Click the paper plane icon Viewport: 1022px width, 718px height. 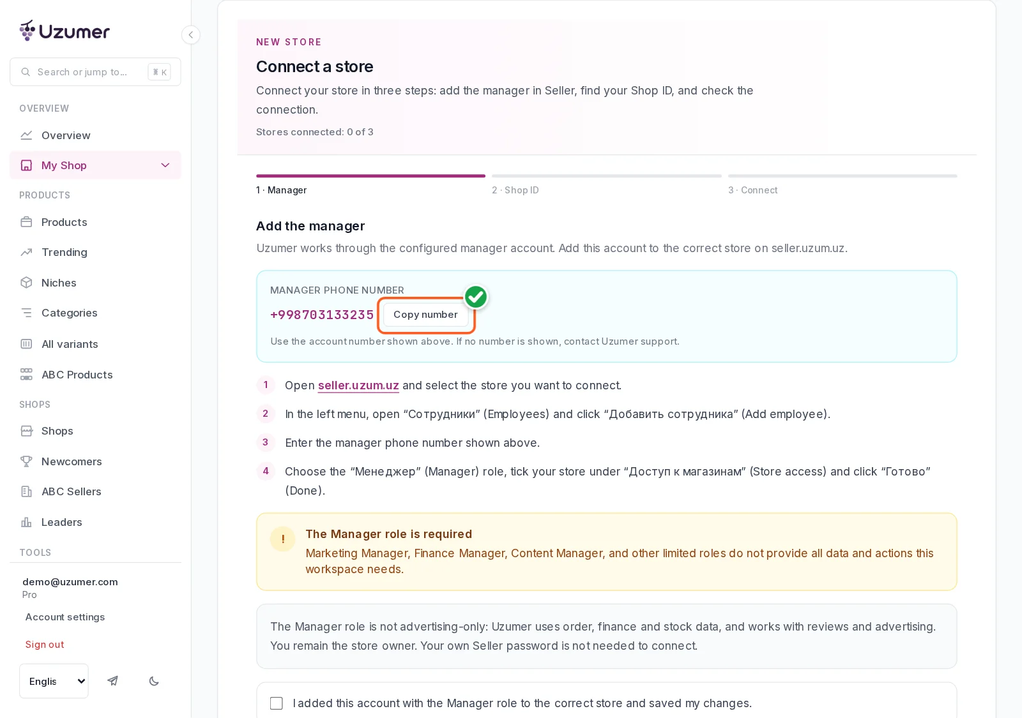113,681
